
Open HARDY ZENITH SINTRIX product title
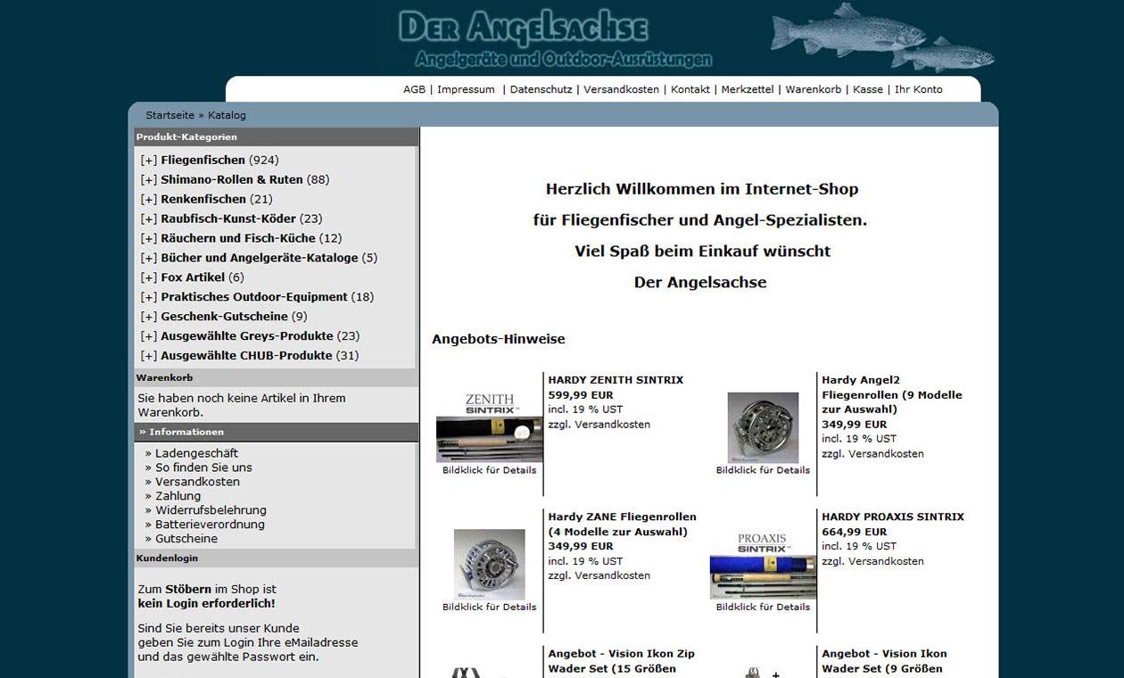[616, 380]
